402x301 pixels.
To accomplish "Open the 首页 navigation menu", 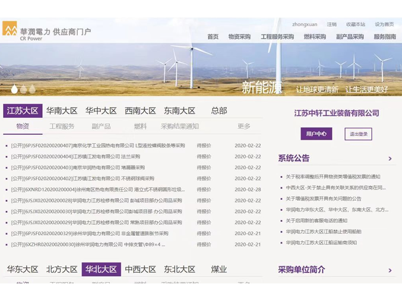I will 213,37.
